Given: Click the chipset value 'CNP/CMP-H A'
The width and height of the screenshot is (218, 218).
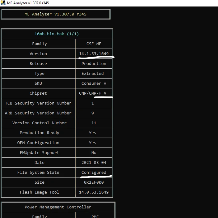Looking at the screenshot, I should [x=93, y=93].
